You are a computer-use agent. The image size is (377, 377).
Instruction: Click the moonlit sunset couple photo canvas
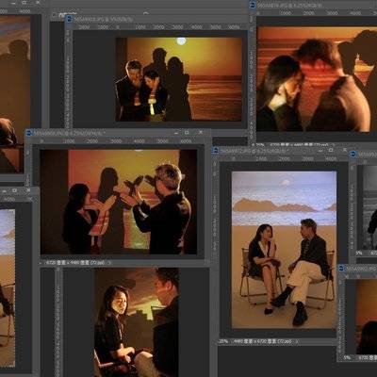[x=178, y=79]
